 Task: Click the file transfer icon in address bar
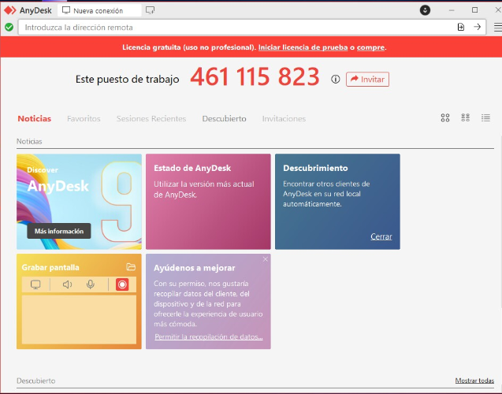[461, 27]
